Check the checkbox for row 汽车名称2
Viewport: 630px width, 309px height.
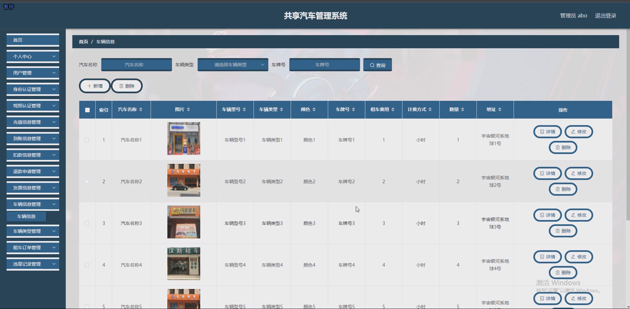click(87, 182)
